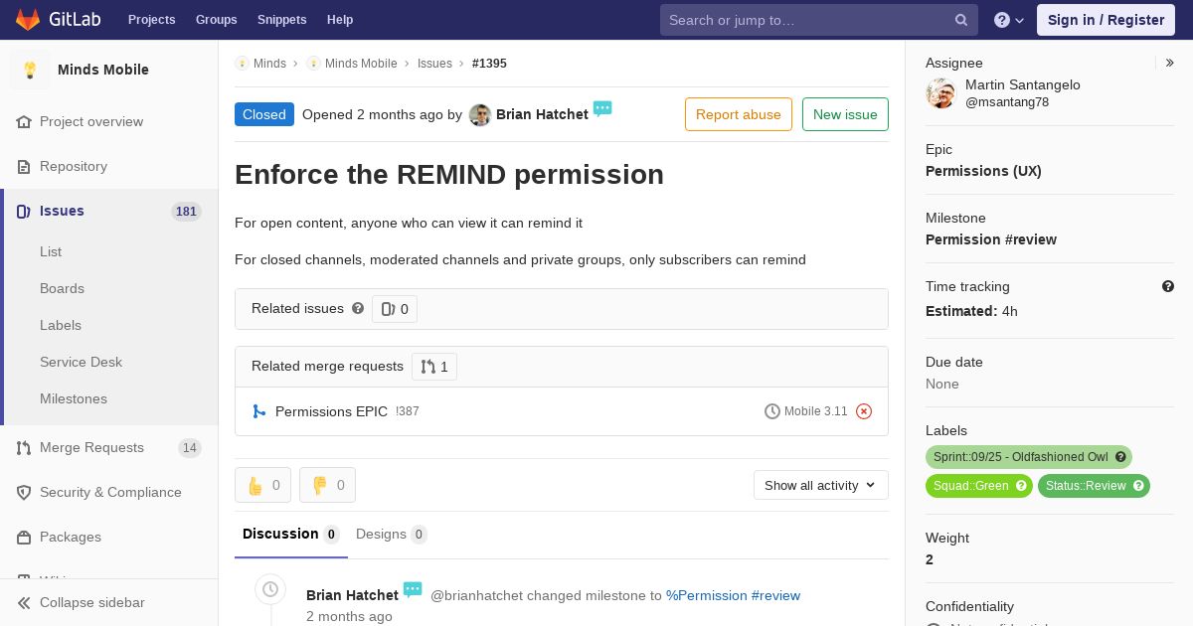Click the GitLab fox logo

[28, 19]
